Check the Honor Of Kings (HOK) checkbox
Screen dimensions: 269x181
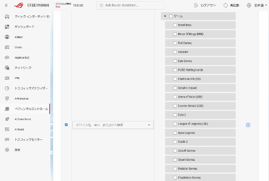pyautogui.click(x=175, y=34)
